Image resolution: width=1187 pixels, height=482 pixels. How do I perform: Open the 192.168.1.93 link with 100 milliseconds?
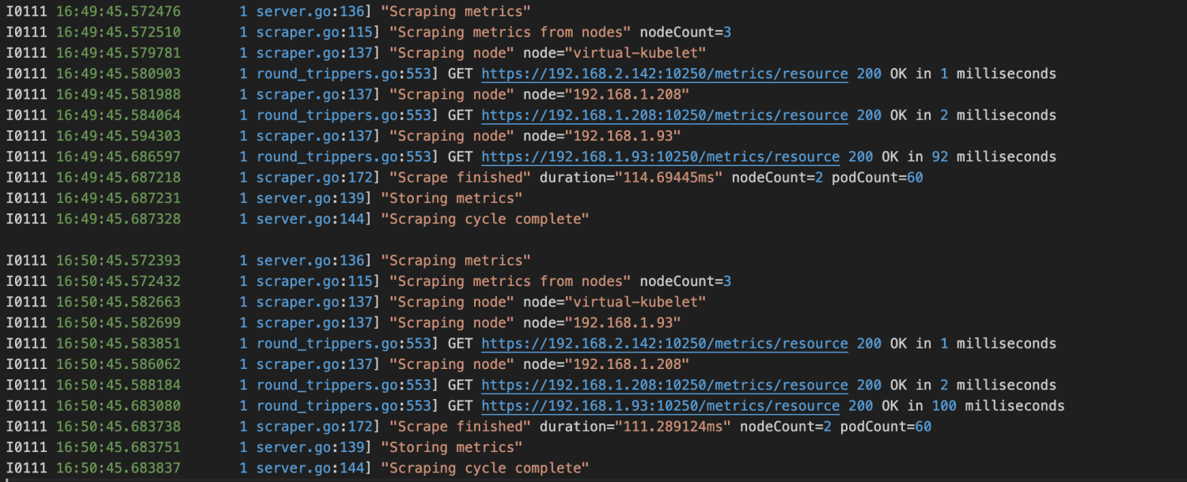660,406
